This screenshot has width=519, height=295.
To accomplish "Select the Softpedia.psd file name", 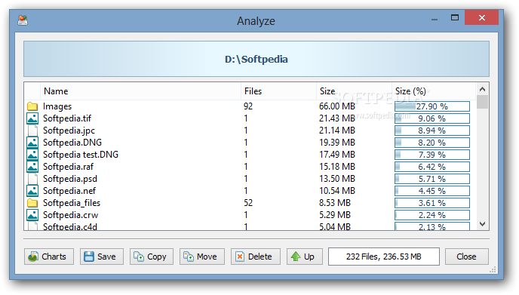I will coord(70,179).
